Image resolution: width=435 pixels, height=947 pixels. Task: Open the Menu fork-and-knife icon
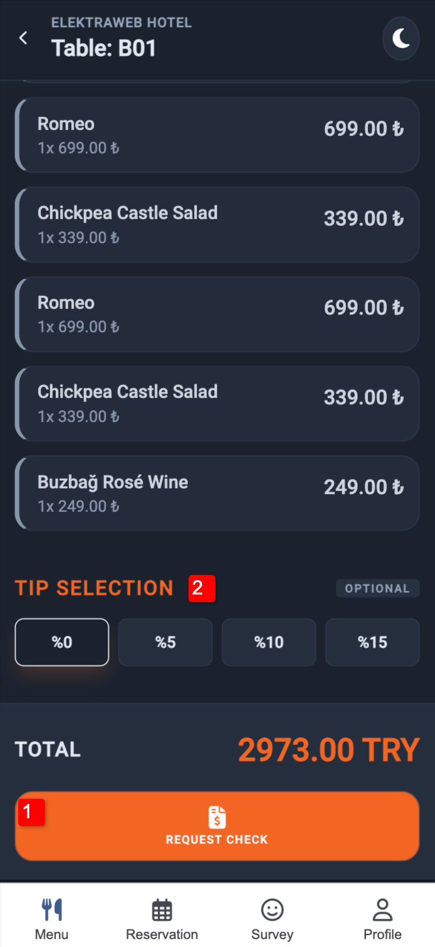(x=52, y=910)
